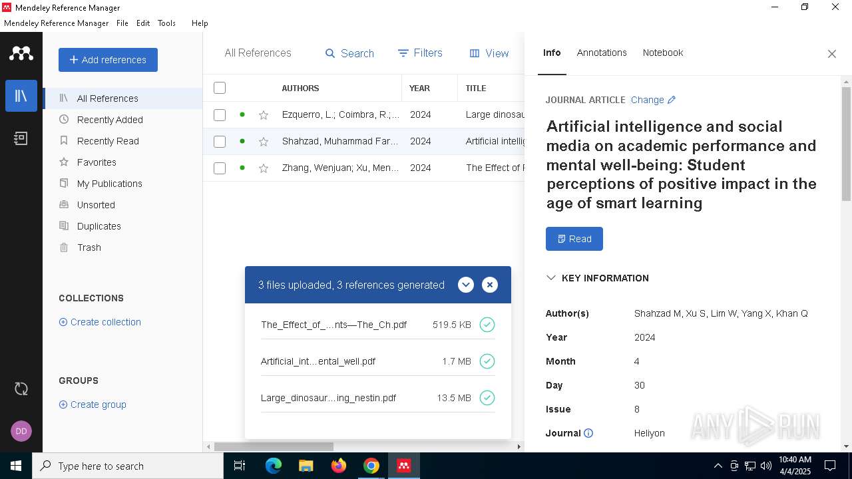Viewport: 852px width, 479px height.
Task: Show hidden system tray icons
Action: tap(718, 466)
